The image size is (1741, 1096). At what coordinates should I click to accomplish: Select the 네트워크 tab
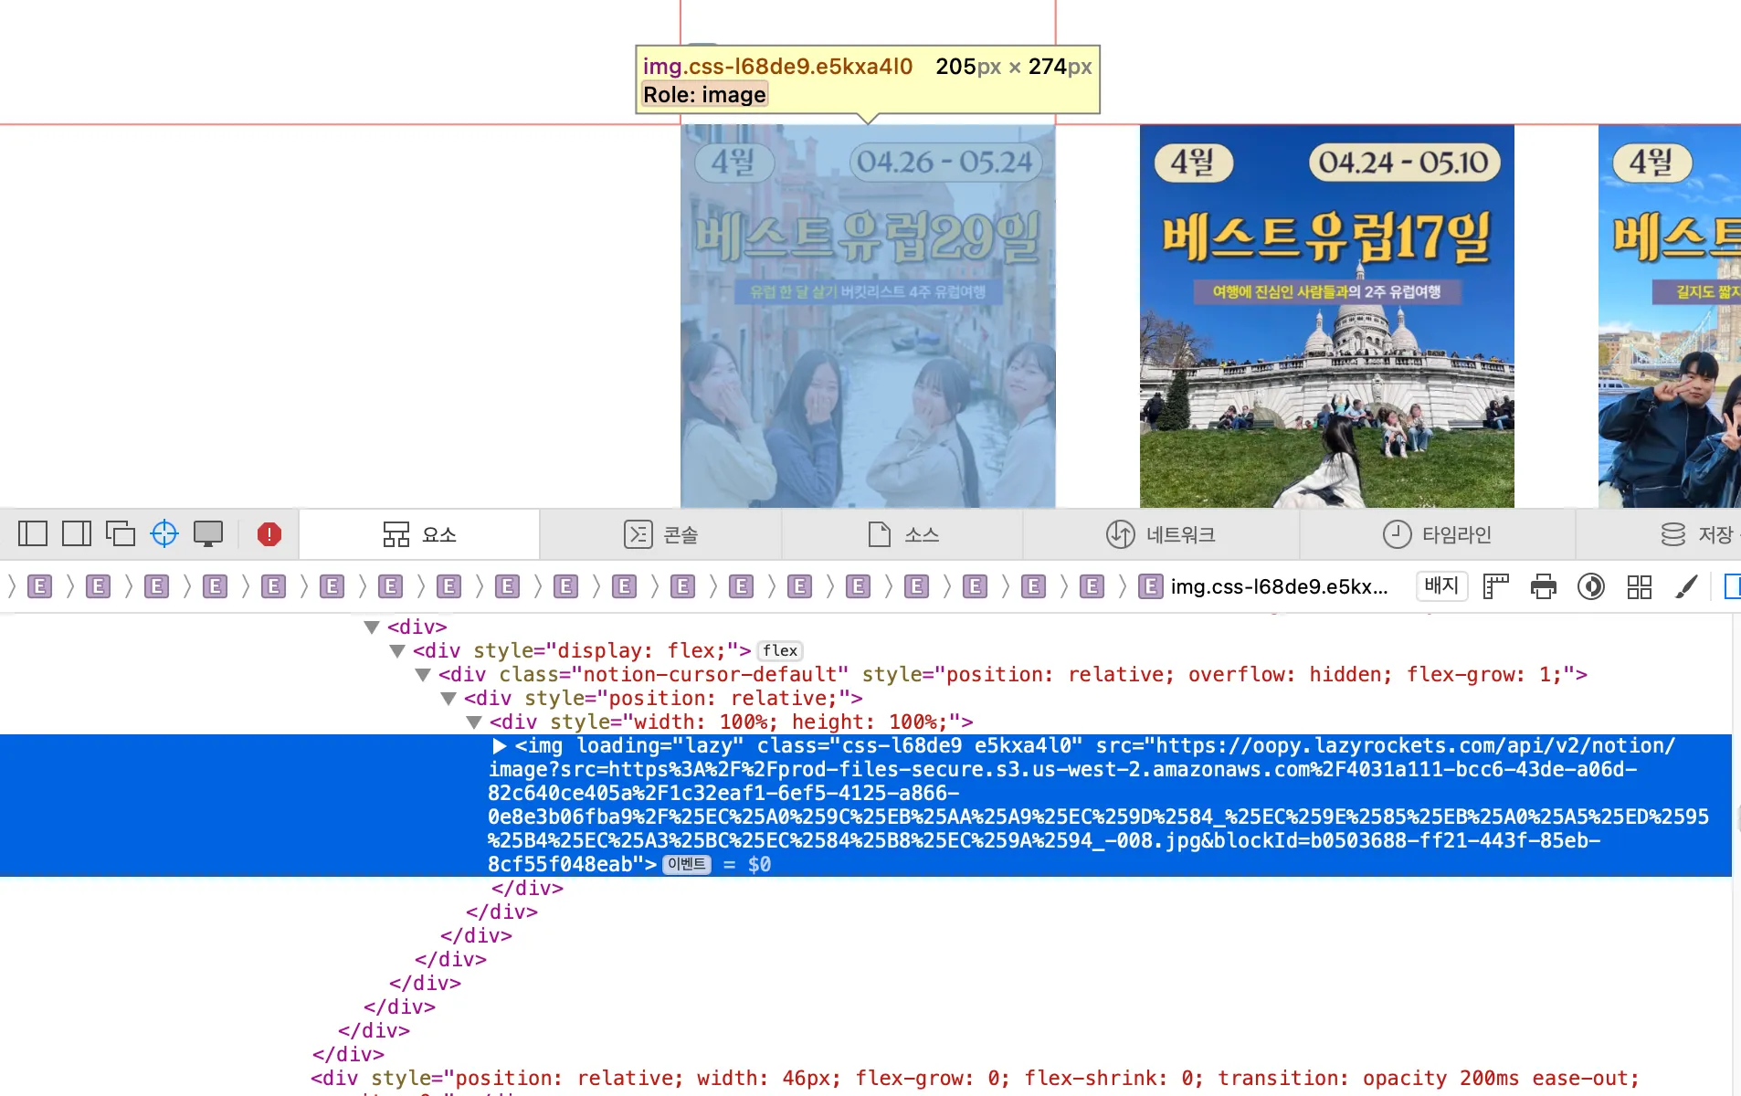pyautogui.click(x=1161, y=534)
